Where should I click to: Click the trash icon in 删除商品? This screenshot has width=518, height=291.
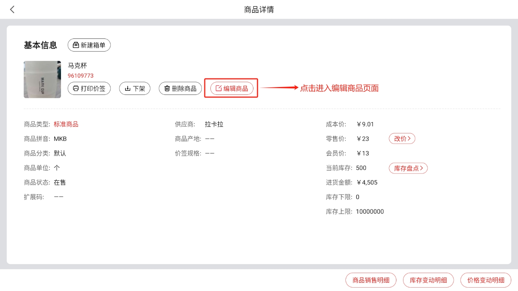(167, 89)
